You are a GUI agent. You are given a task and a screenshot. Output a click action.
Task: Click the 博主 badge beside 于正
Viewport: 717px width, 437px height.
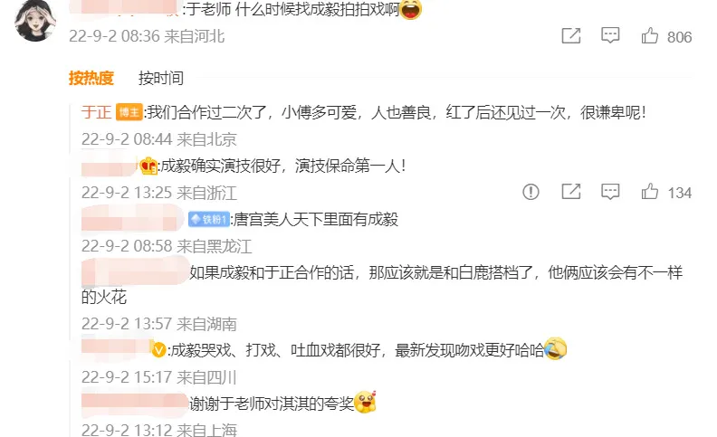coord(129,112)
